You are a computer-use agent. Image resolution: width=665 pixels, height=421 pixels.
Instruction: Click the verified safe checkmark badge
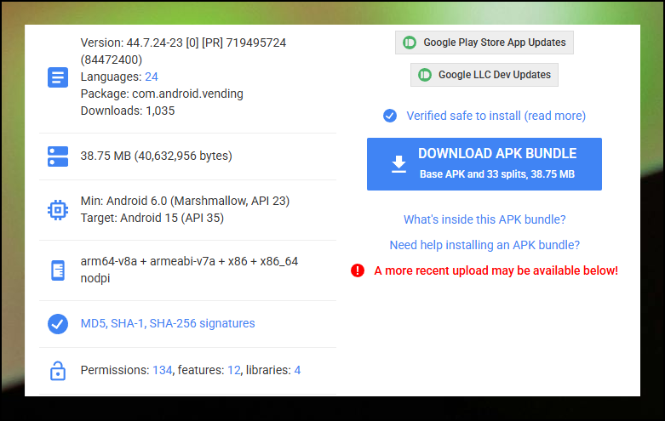[x=390, y=116]
